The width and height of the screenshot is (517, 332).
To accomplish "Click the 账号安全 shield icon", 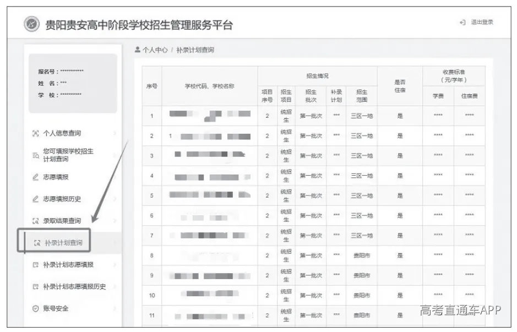I will 36,308.
